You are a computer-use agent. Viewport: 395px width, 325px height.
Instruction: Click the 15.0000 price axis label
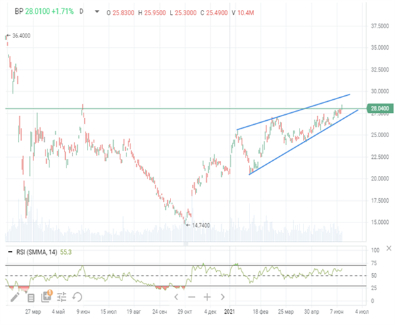coord(380,222)
